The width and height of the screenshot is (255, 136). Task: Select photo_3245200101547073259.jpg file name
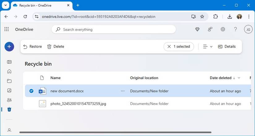tap(78, 104)
